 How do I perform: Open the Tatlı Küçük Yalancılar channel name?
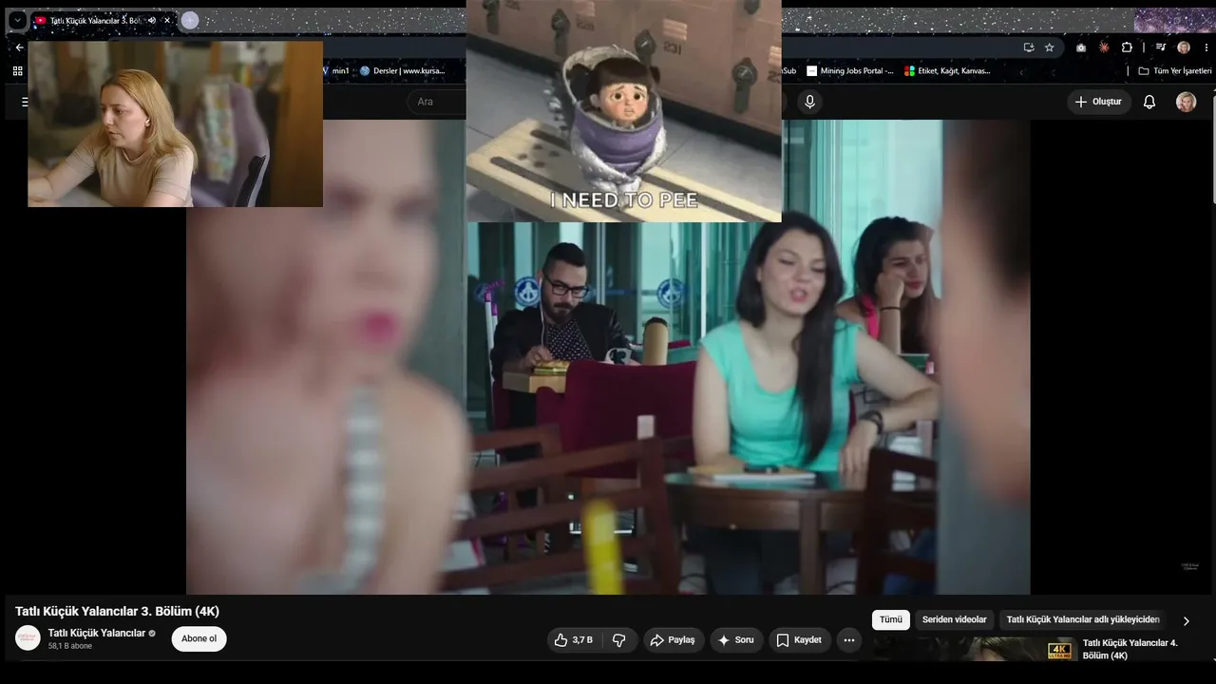[97, 633]
